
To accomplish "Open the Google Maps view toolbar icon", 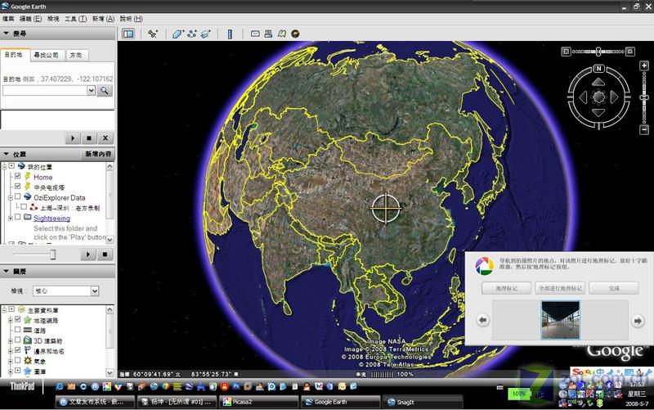I will click(282, 34).
